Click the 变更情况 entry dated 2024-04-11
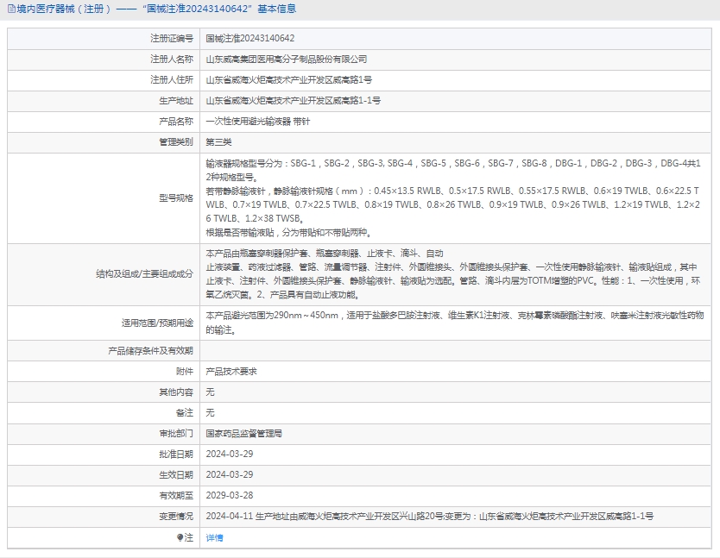Image resolution: width=720 pixels, height=558 pixels. coord(429,517)
